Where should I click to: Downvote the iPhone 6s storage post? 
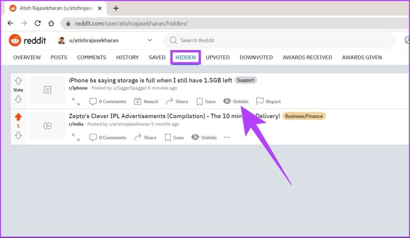(18, 99)
